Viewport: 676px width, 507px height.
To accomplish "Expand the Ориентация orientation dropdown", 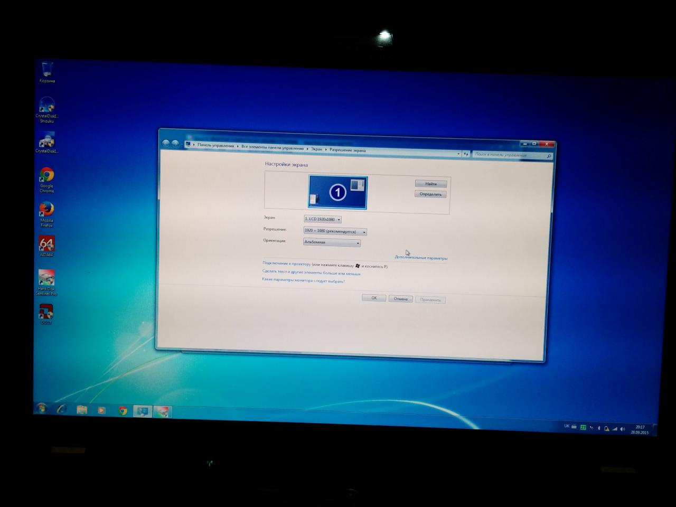I will point(332,242).
